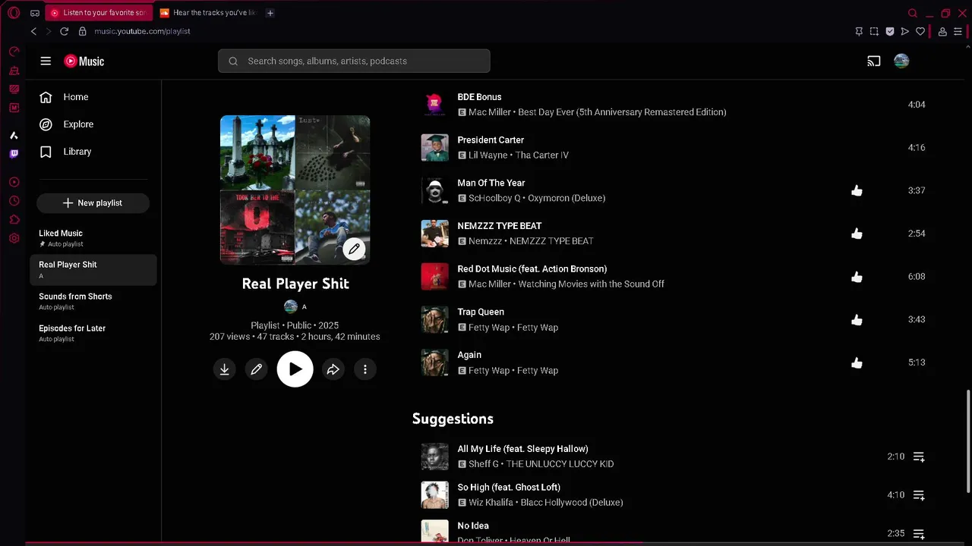The image size is (972, 546).
Task: Click the tab search magnifier icon
Action: click(x=913, y=13)
